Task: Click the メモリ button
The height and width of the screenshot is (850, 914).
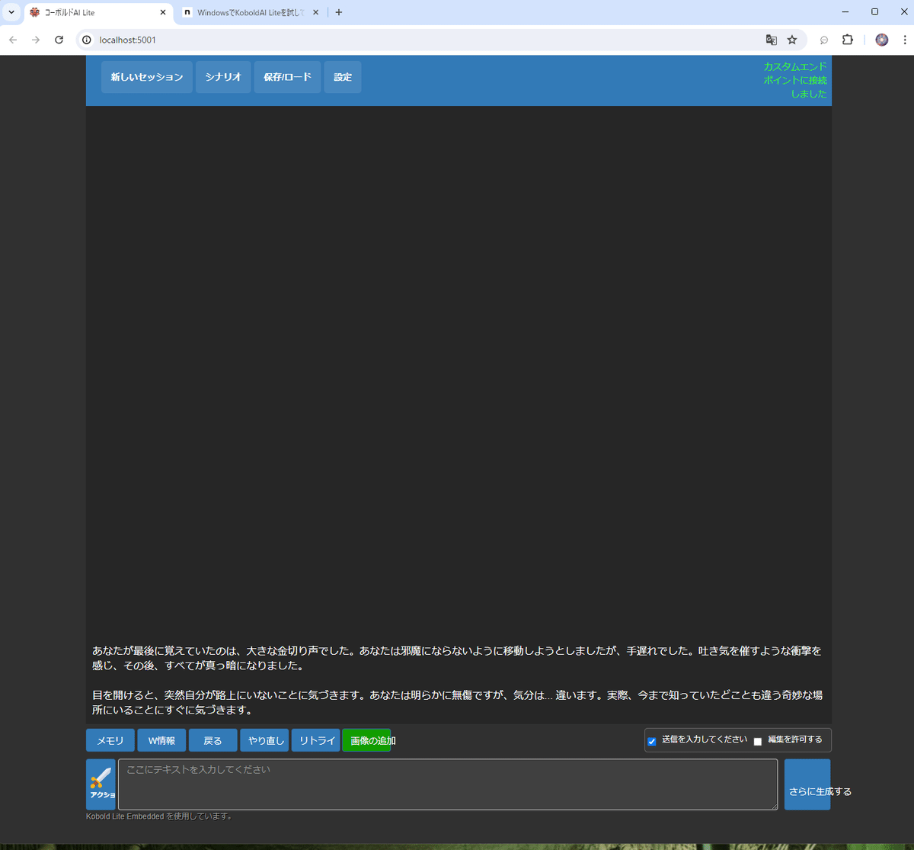Action: pos(110,740)
